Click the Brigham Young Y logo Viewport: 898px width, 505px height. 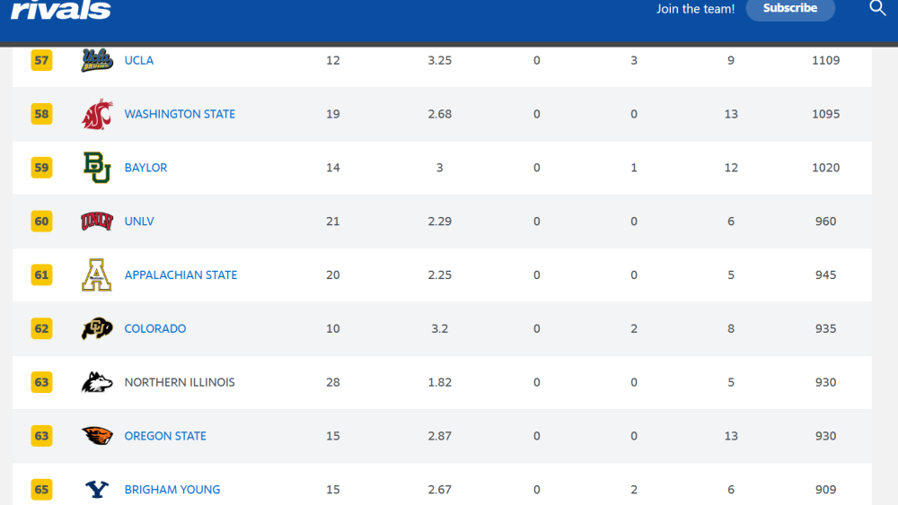tap(97, 490)
